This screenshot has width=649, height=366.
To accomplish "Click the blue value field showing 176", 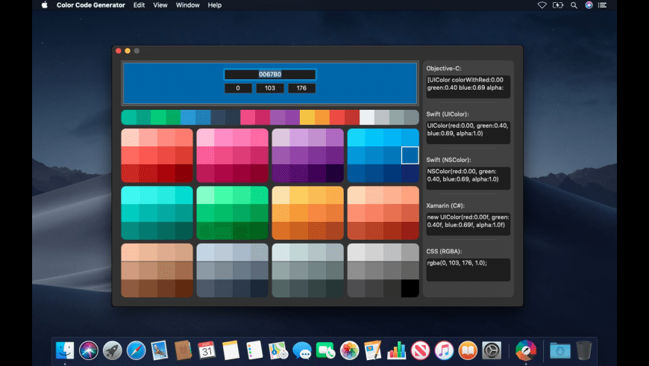I will 301,88.
